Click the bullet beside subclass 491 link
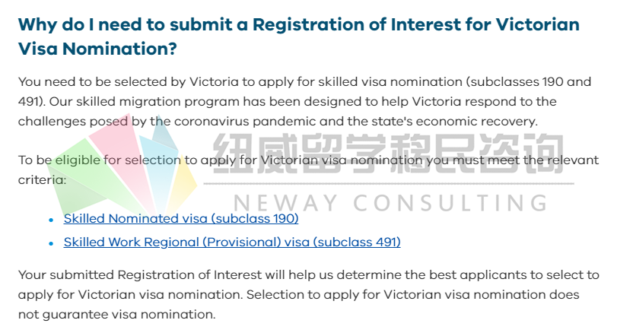Viewport: 617px width, 336px height. tap(51, 243)
